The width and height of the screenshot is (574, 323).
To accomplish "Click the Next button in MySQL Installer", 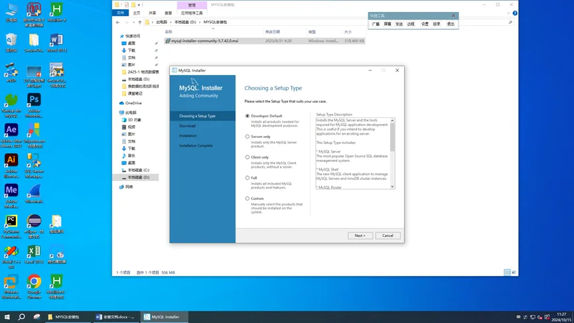I will tap(360, 235).
